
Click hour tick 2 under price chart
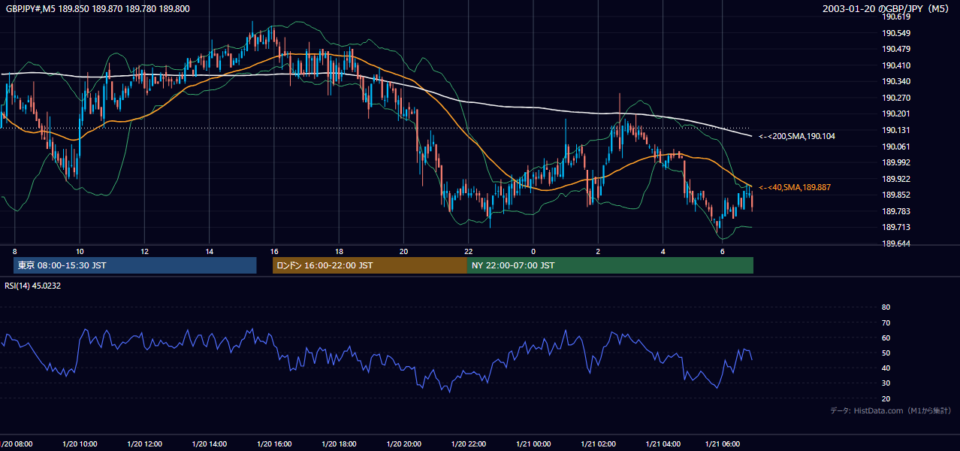click(x=598, y=251)
